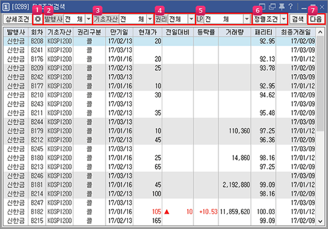Click price 65 in row B213
The image size is (328, 229).
pyautogui.click(x=158, y=167)
